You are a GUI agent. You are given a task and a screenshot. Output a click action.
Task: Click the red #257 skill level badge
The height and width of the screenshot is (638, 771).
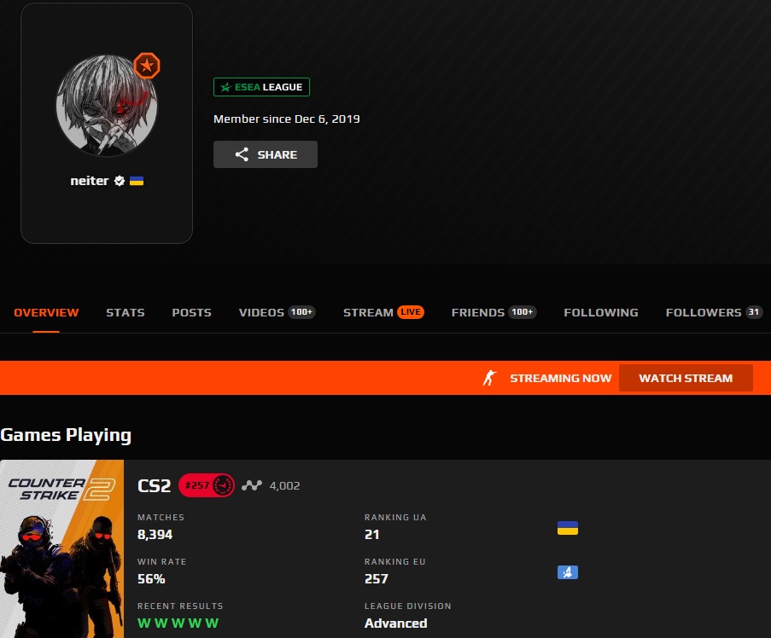click(x=207, y=485)
